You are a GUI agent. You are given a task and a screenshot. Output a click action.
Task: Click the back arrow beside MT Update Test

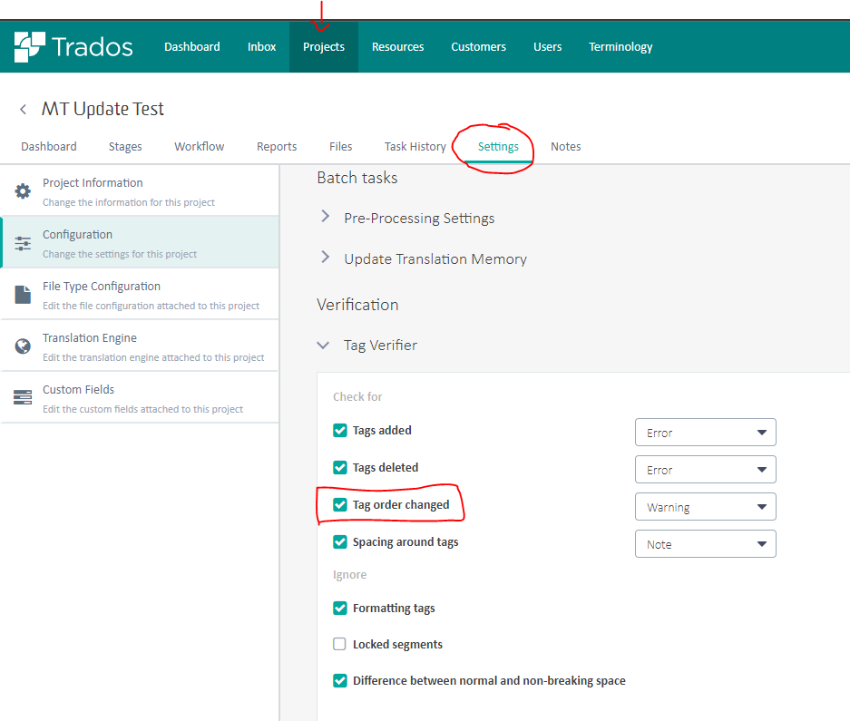coord(22,108)
